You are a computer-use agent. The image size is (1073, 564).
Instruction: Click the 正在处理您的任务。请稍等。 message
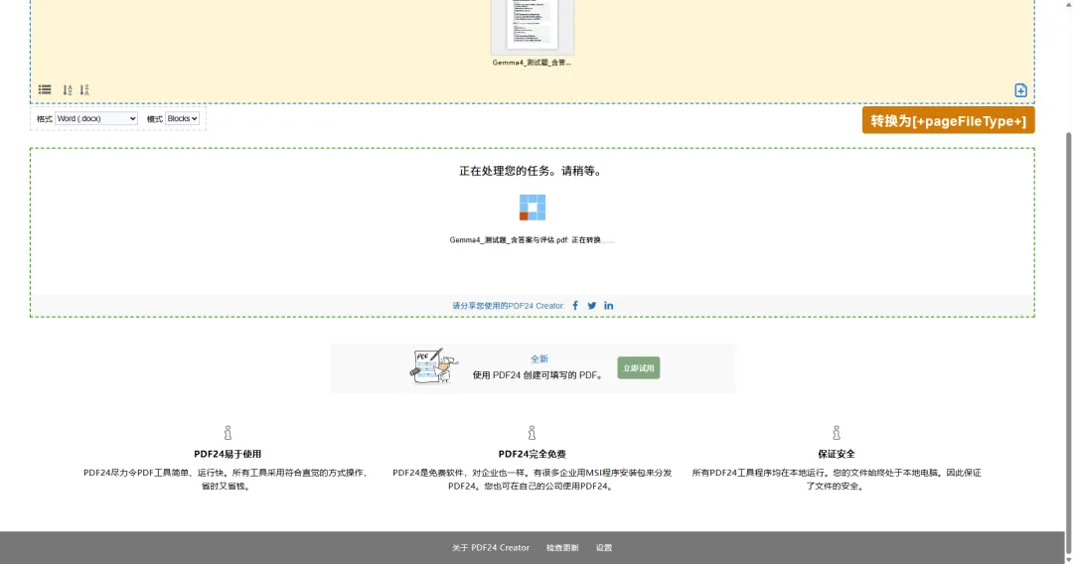coord(532,171)
